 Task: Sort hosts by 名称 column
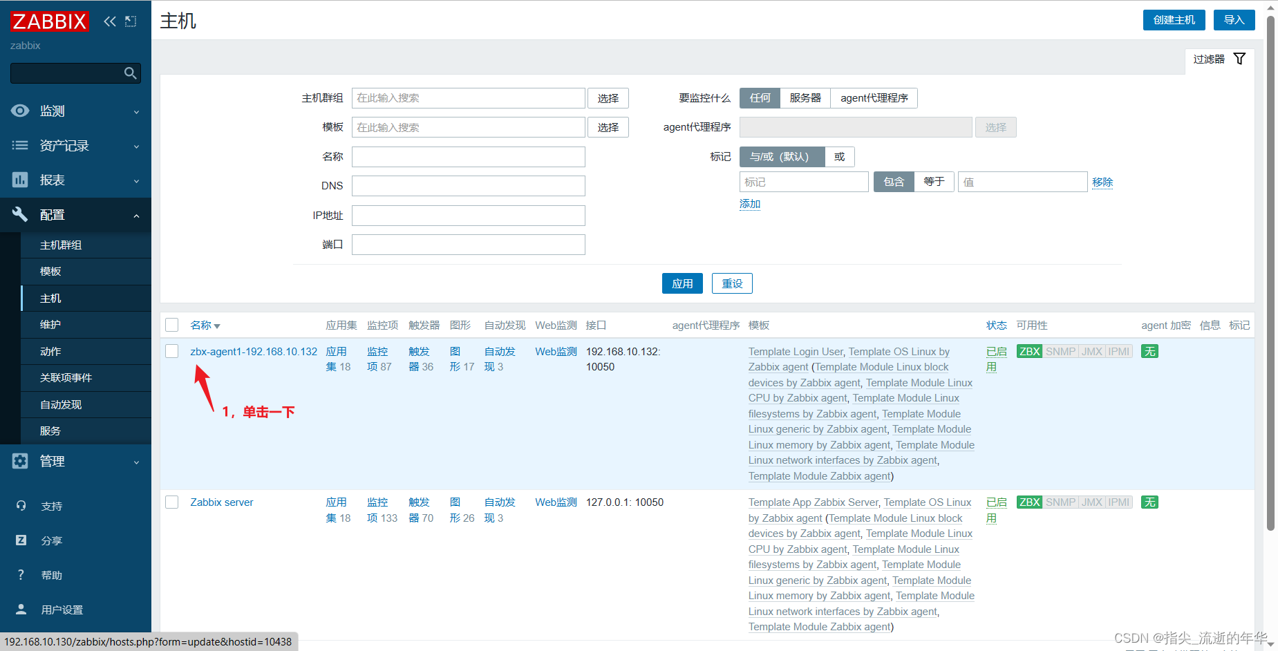coord(205,325)
